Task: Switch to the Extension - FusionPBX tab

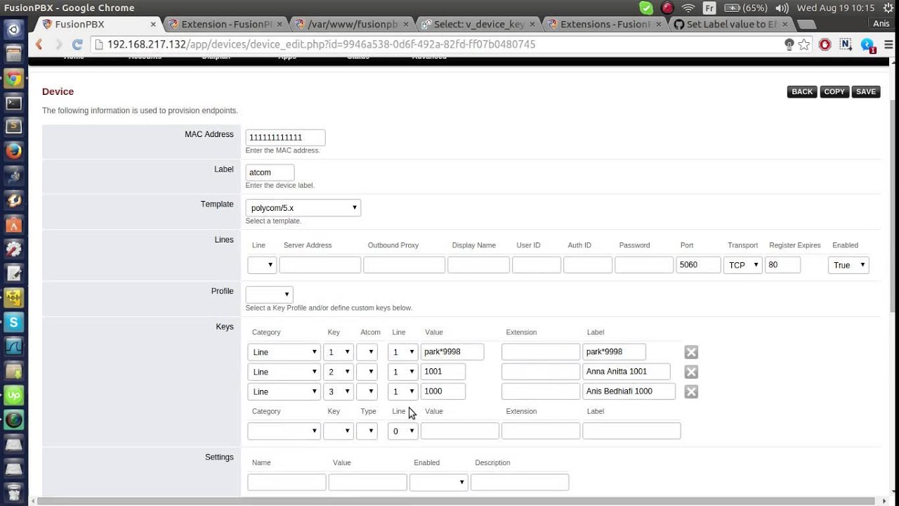Action: pos(226,24)
